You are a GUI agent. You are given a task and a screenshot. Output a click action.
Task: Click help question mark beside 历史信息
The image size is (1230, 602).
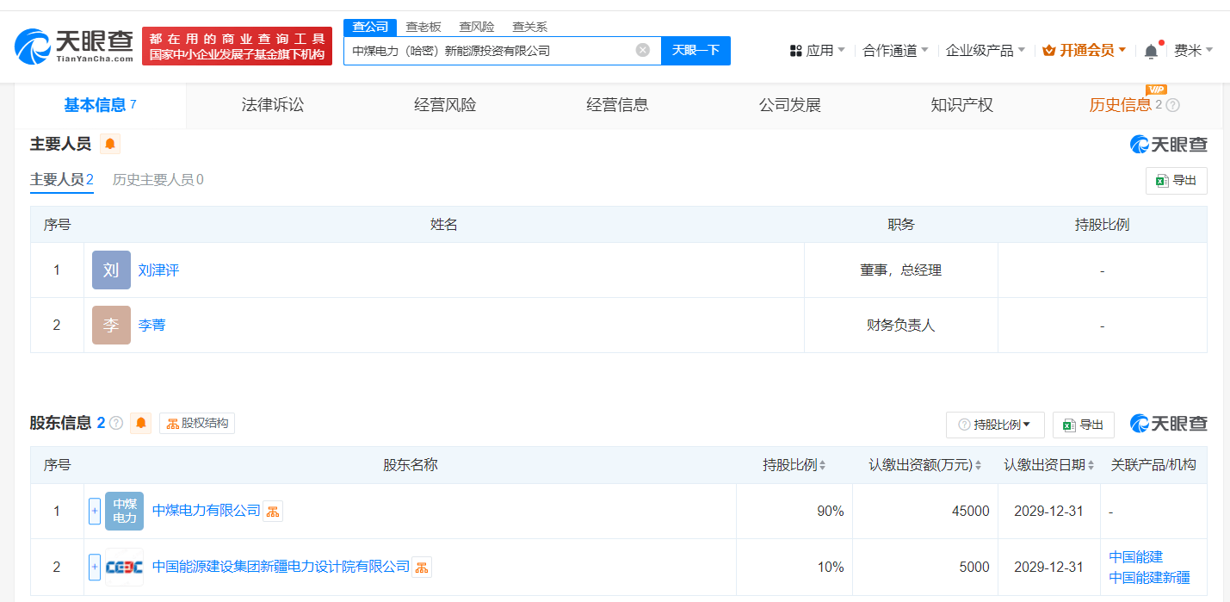[1172, 105]
